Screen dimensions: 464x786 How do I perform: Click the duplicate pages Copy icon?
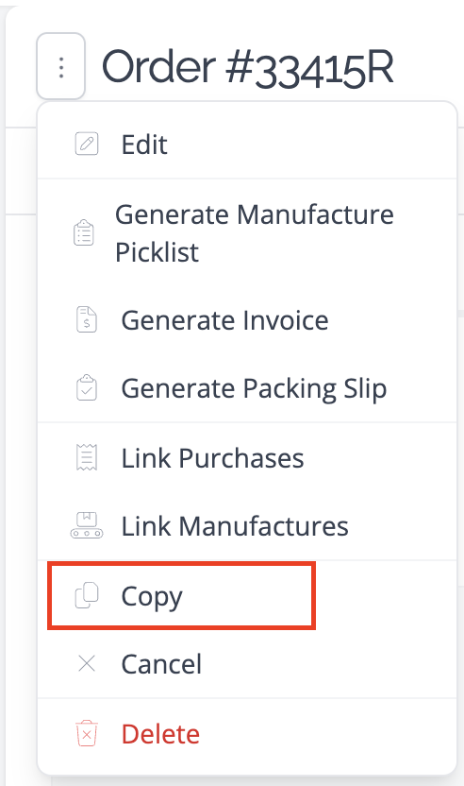[x=87, y=595]
